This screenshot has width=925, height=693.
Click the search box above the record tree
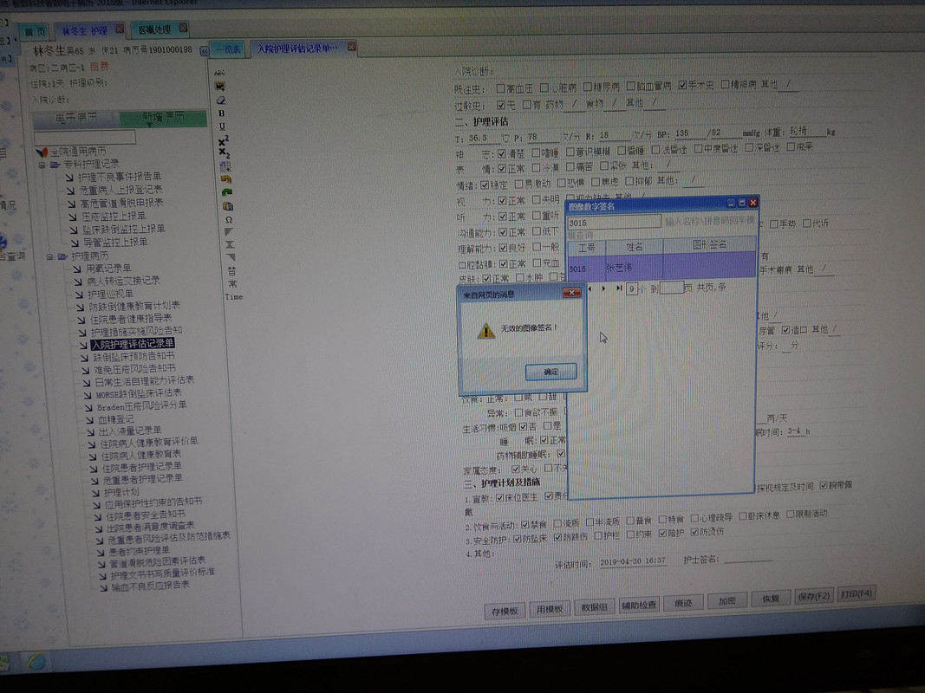85,139
